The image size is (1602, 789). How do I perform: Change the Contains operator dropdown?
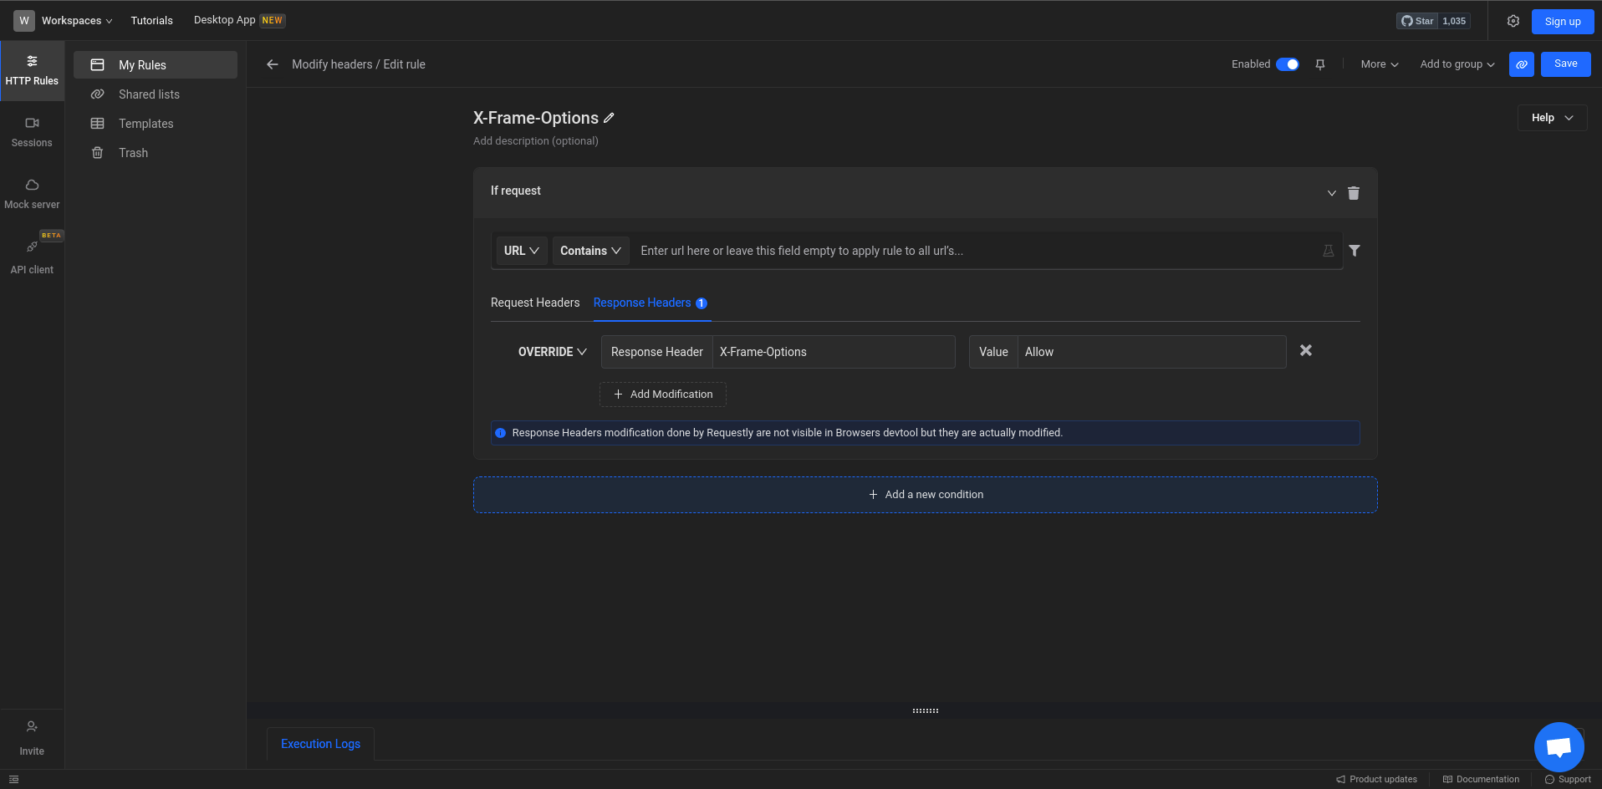(x=590, y=250)
